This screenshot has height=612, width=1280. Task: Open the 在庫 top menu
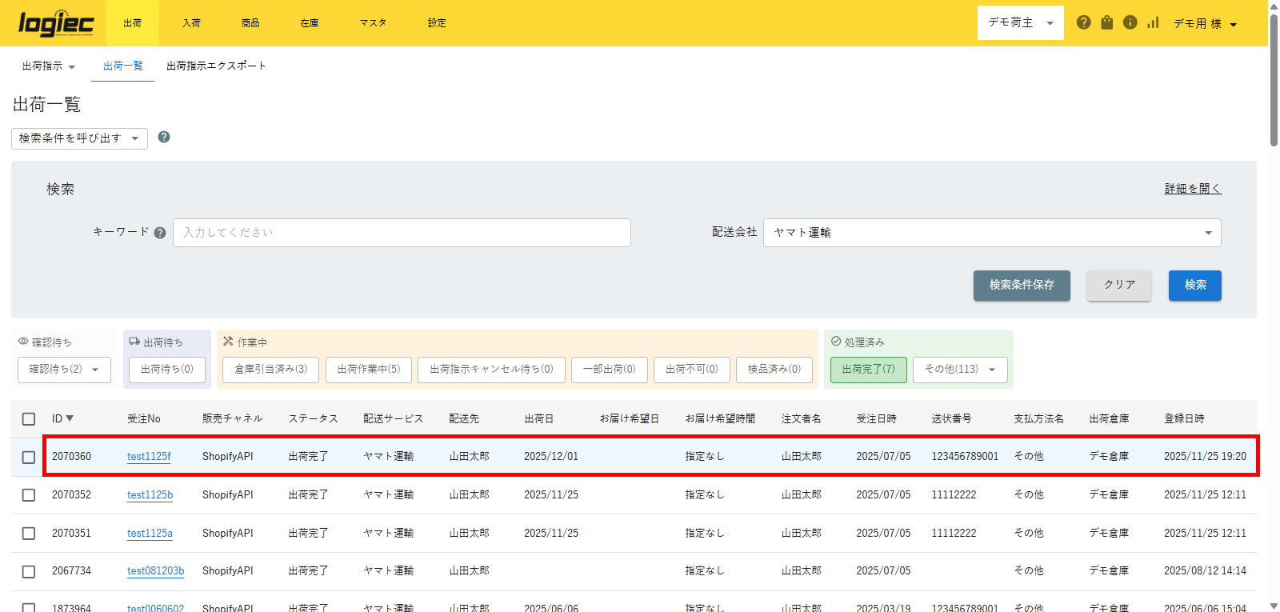(310, 23)
